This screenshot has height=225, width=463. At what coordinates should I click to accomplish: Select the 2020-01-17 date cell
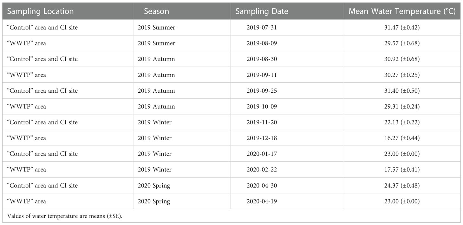262,154
